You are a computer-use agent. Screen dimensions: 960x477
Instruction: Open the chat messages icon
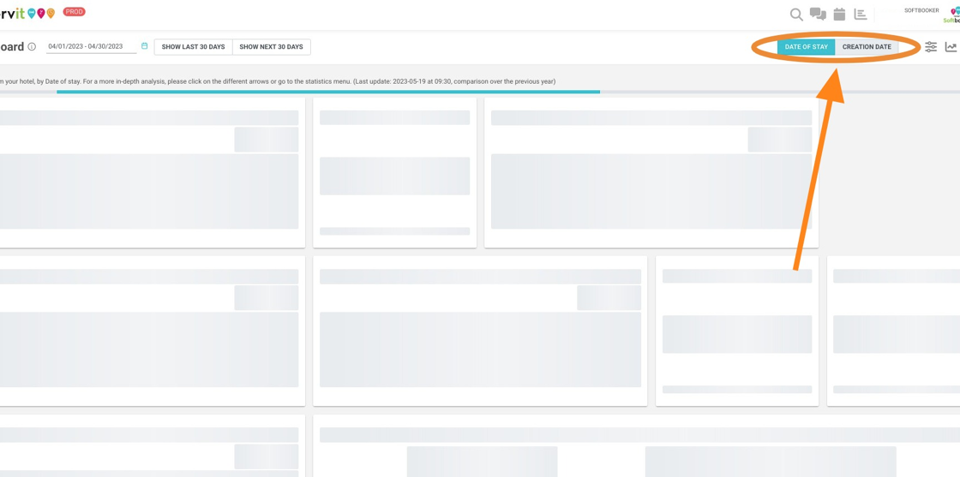818,14
